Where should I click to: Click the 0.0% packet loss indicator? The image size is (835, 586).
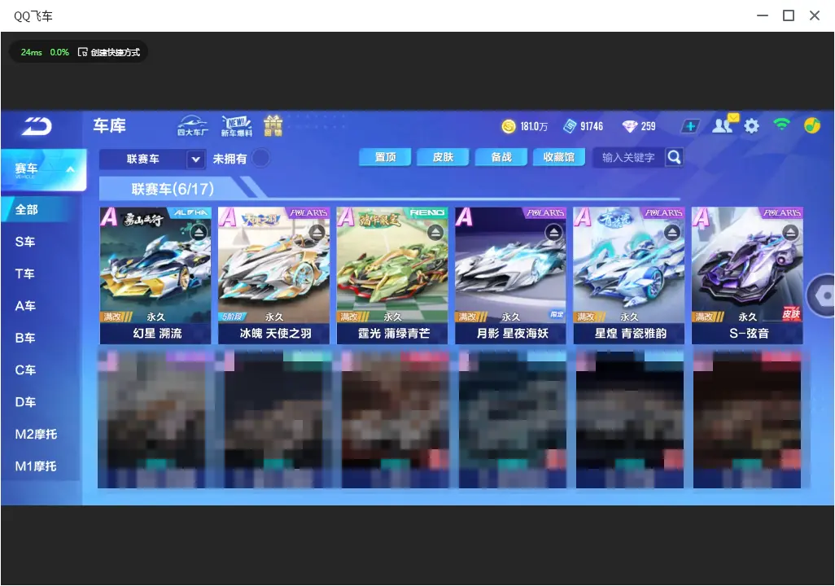pyautogui.click(x=59, y=52)
